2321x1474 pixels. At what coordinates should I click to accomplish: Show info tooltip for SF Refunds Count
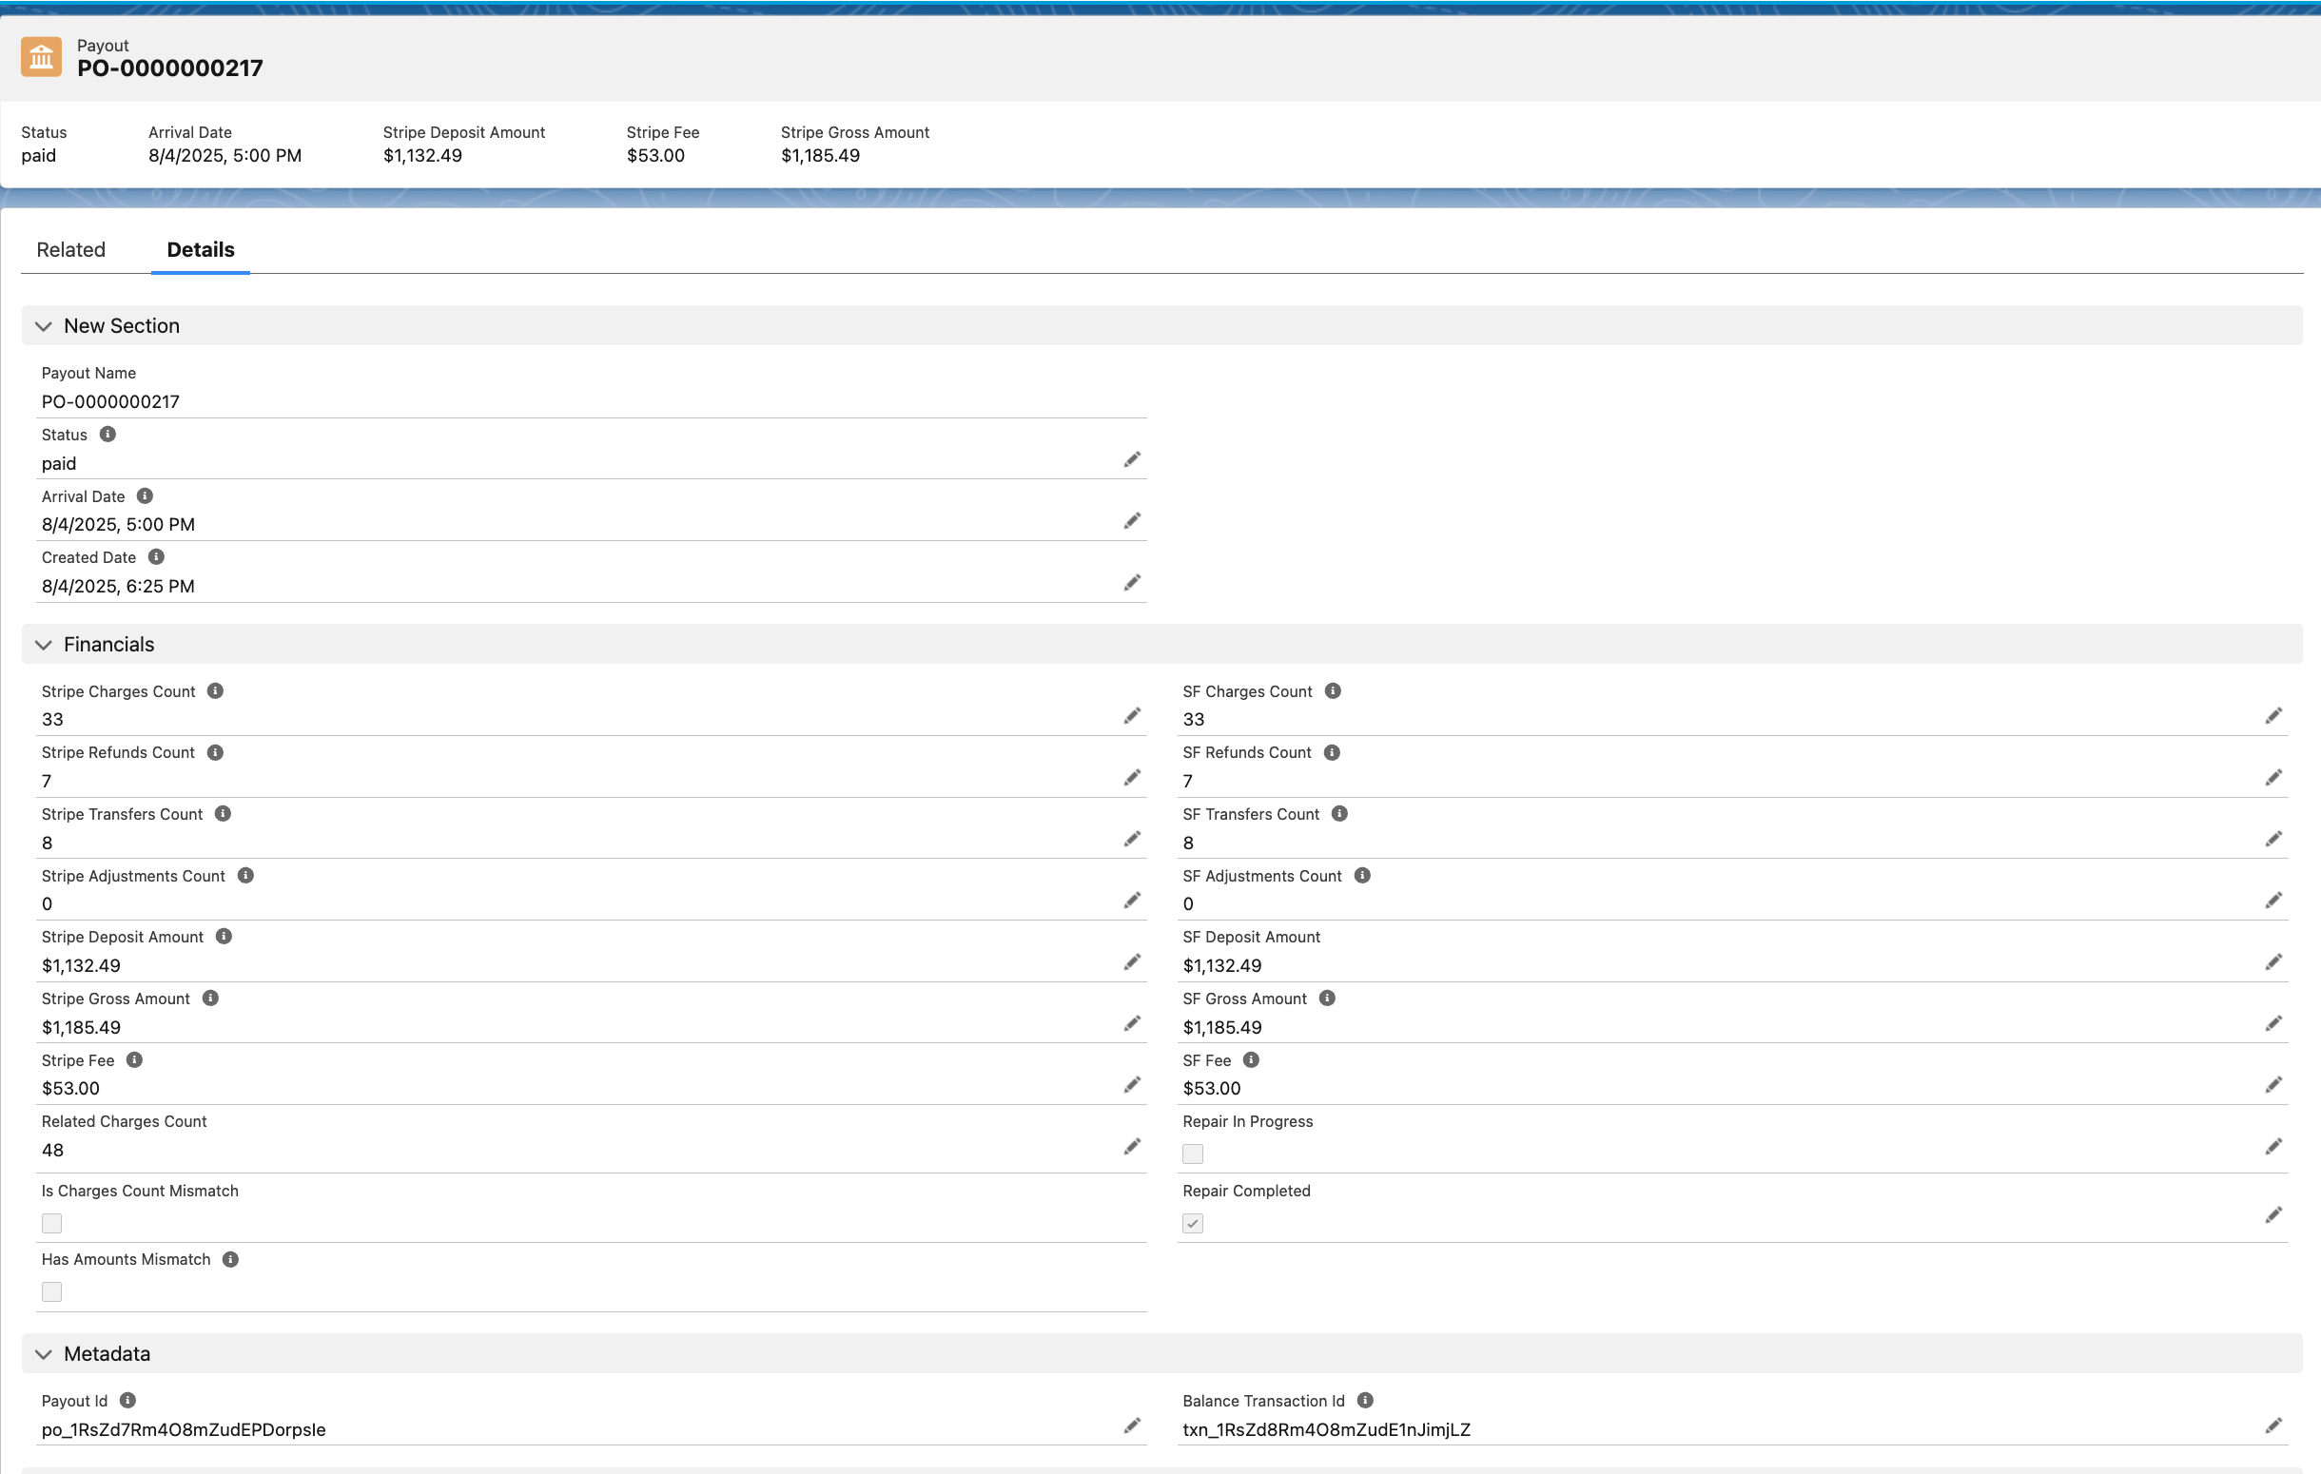(1332, 752)
